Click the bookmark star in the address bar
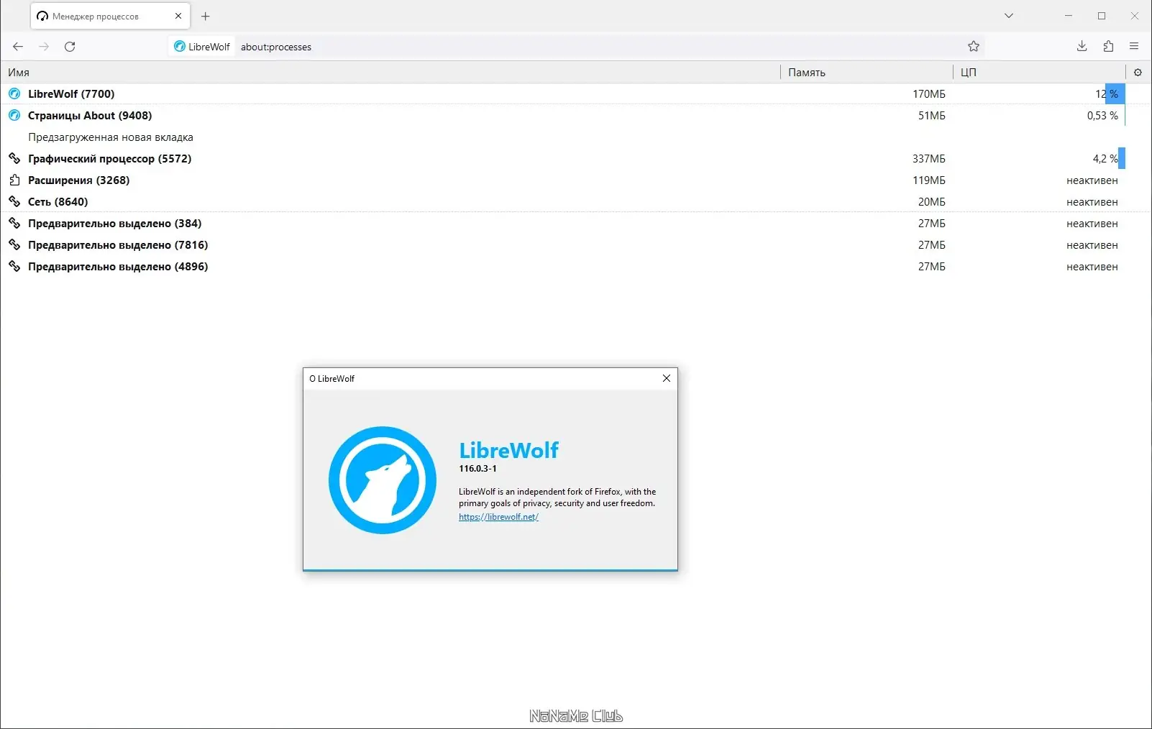The width and height of the screenshot is (1152, 729). pyautogui.click(x=974, y=46)
